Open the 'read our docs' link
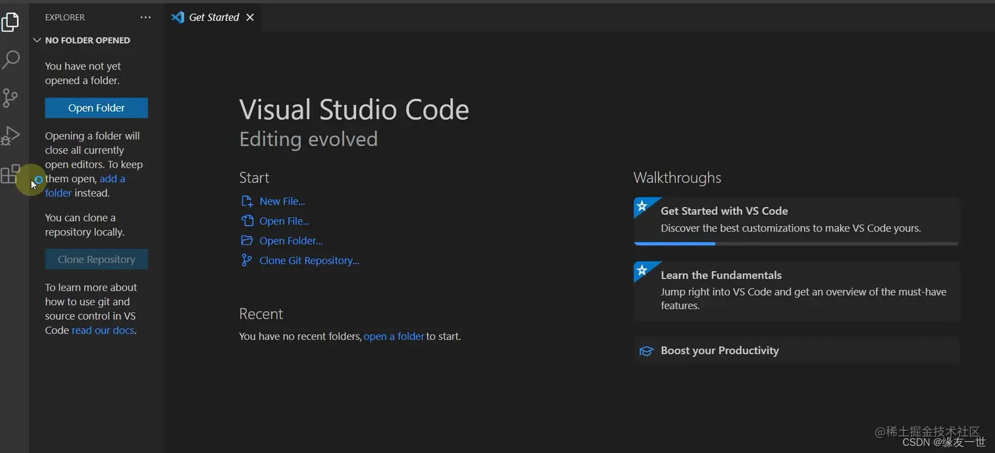Screen dimensions: 995x453 (103, 330)
